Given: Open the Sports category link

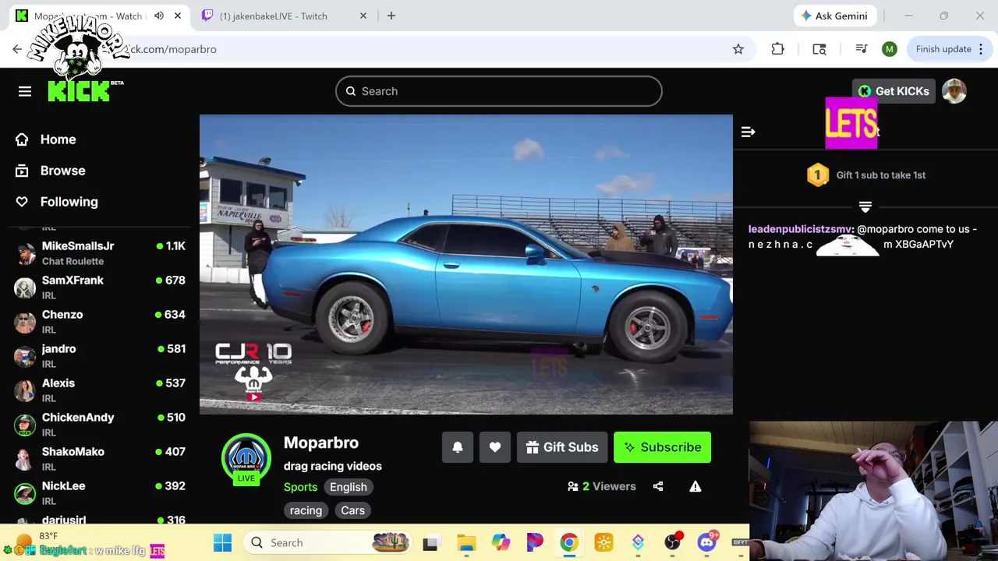Looking at the screenshot, I should pos(300,487).
